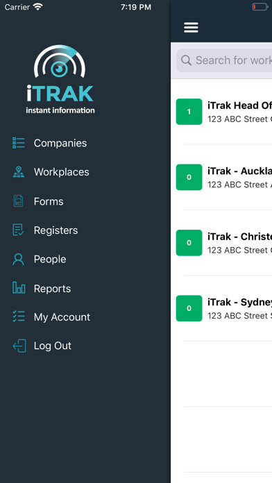Click the search magnifier icon

(186, 60)
